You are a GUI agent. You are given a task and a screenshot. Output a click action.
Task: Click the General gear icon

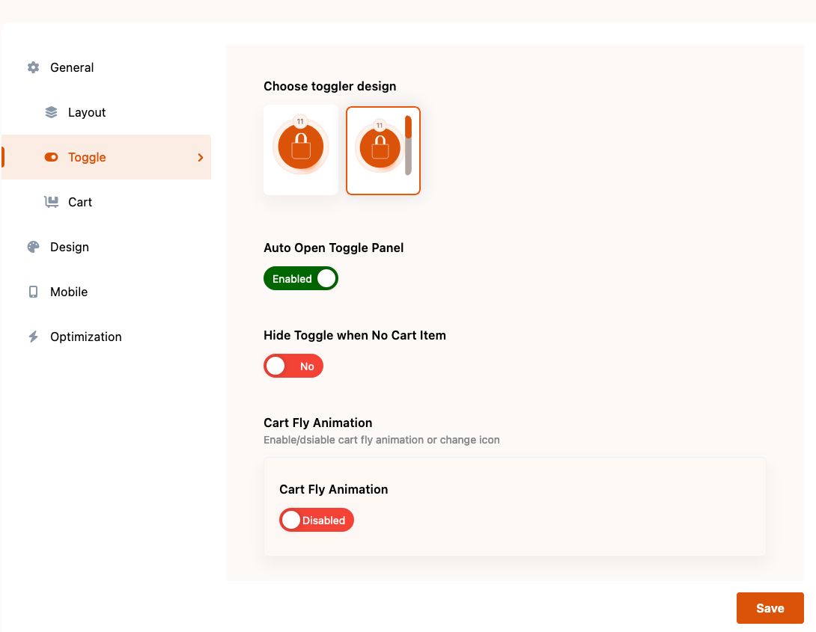pyautogui.click(x=33, y=67)
